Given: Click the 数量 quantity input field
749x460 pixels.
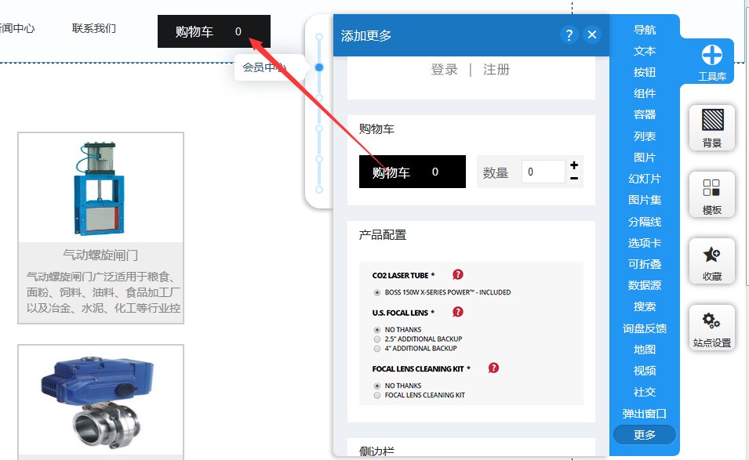Looking at the screenshot, I should click(543, 172).
